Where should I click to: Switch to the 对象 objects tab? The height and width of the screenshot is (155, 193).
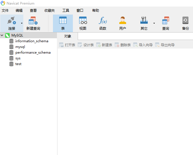[67, 36]
